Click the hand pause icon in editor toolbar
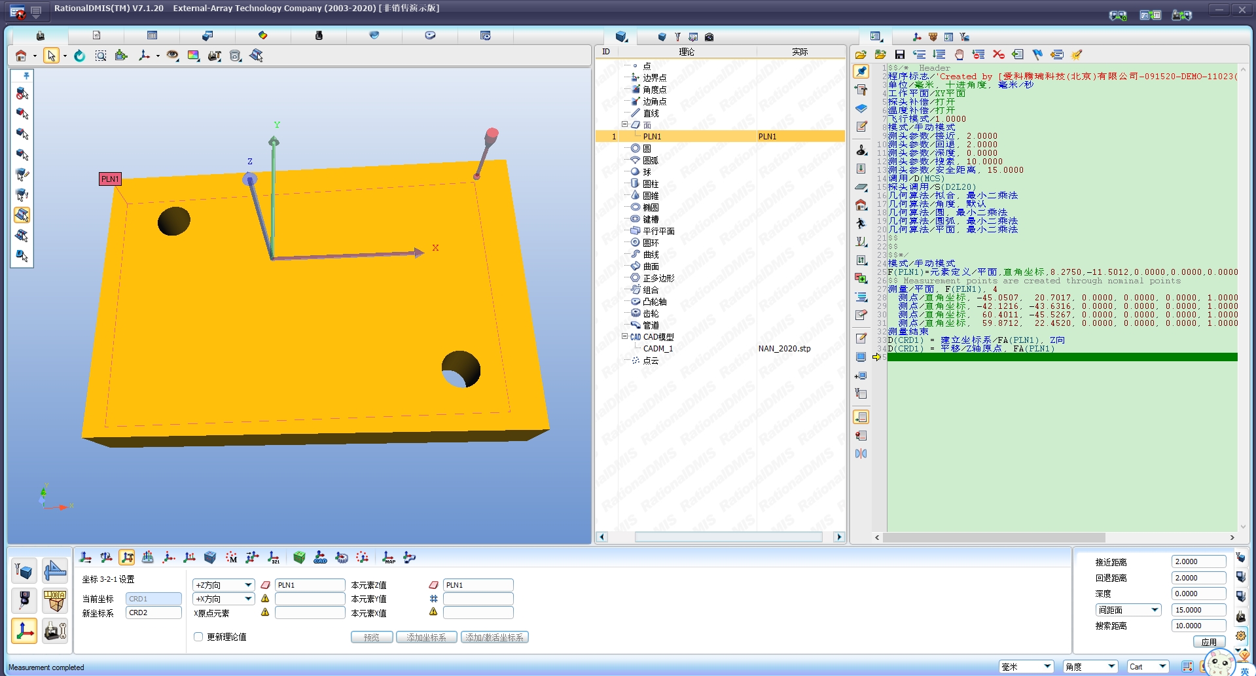The width and height of the screenshot is (1256, 676). tap(959, 54)
